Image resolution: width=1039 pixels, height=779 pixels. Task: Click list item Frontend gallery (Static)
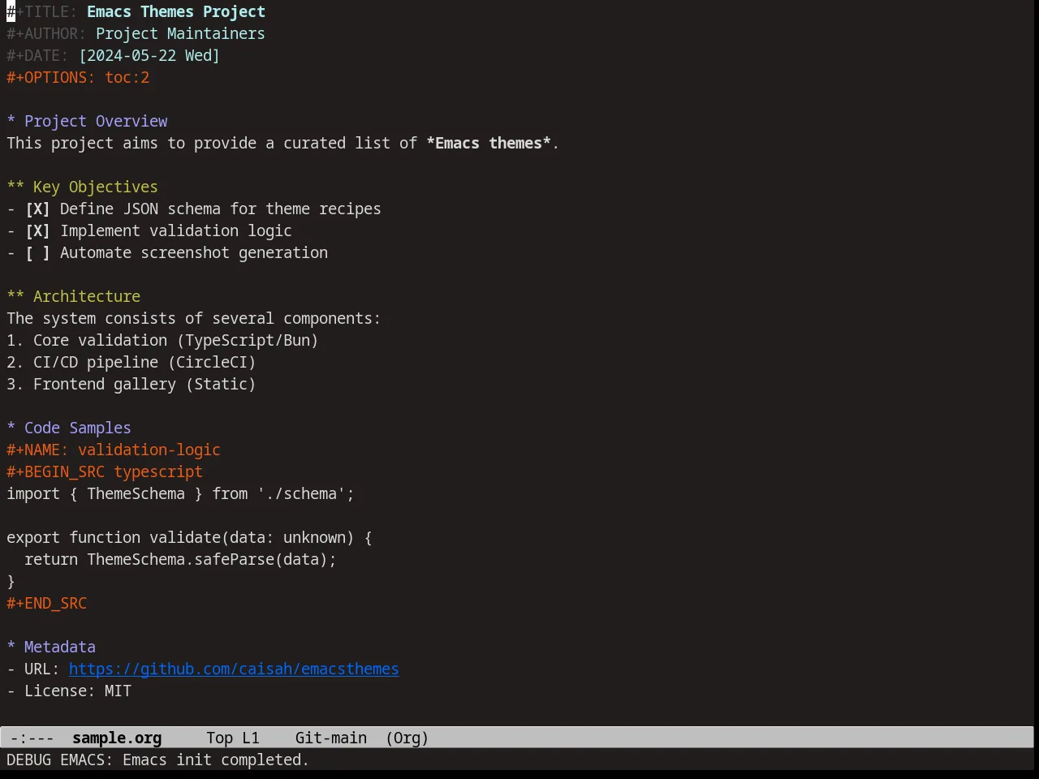[x=131, y=385]
